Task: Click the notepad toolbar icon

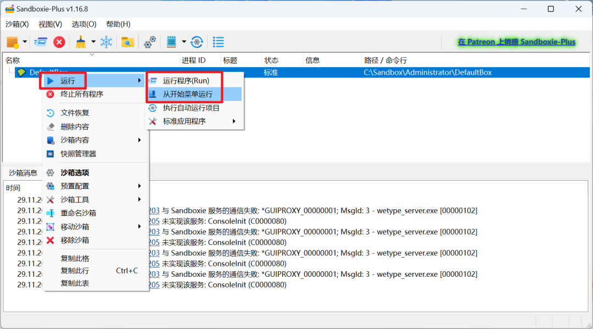Action: pos(171,42)
